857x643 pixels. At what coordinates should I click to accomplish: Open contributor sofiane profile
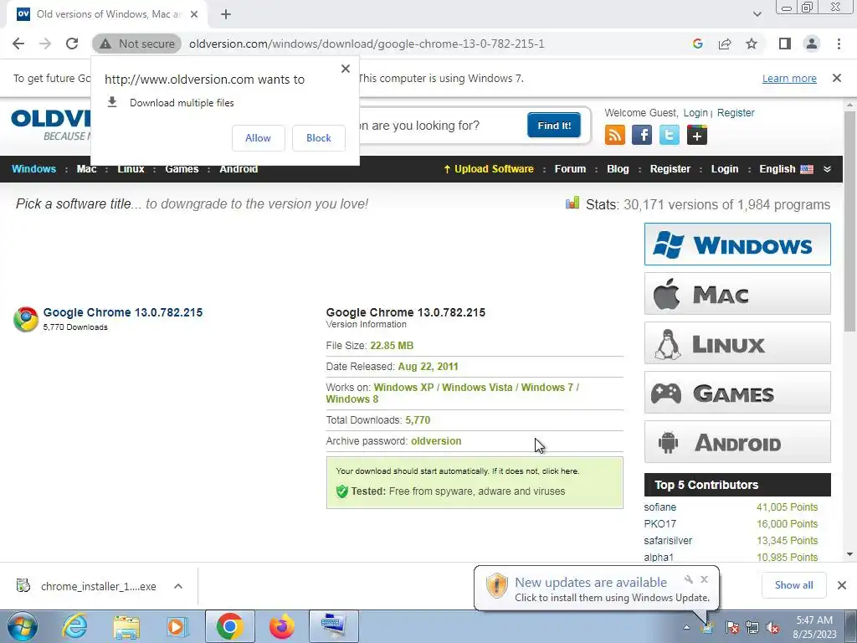pyautogui.click(x=659, y=507)
